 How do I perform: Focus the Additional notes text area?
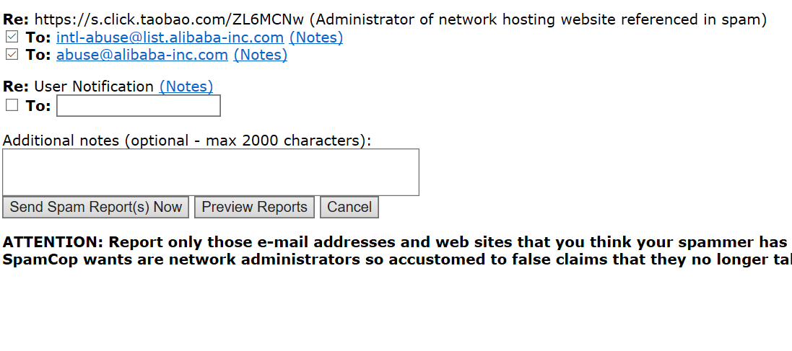tap(211, 172)
